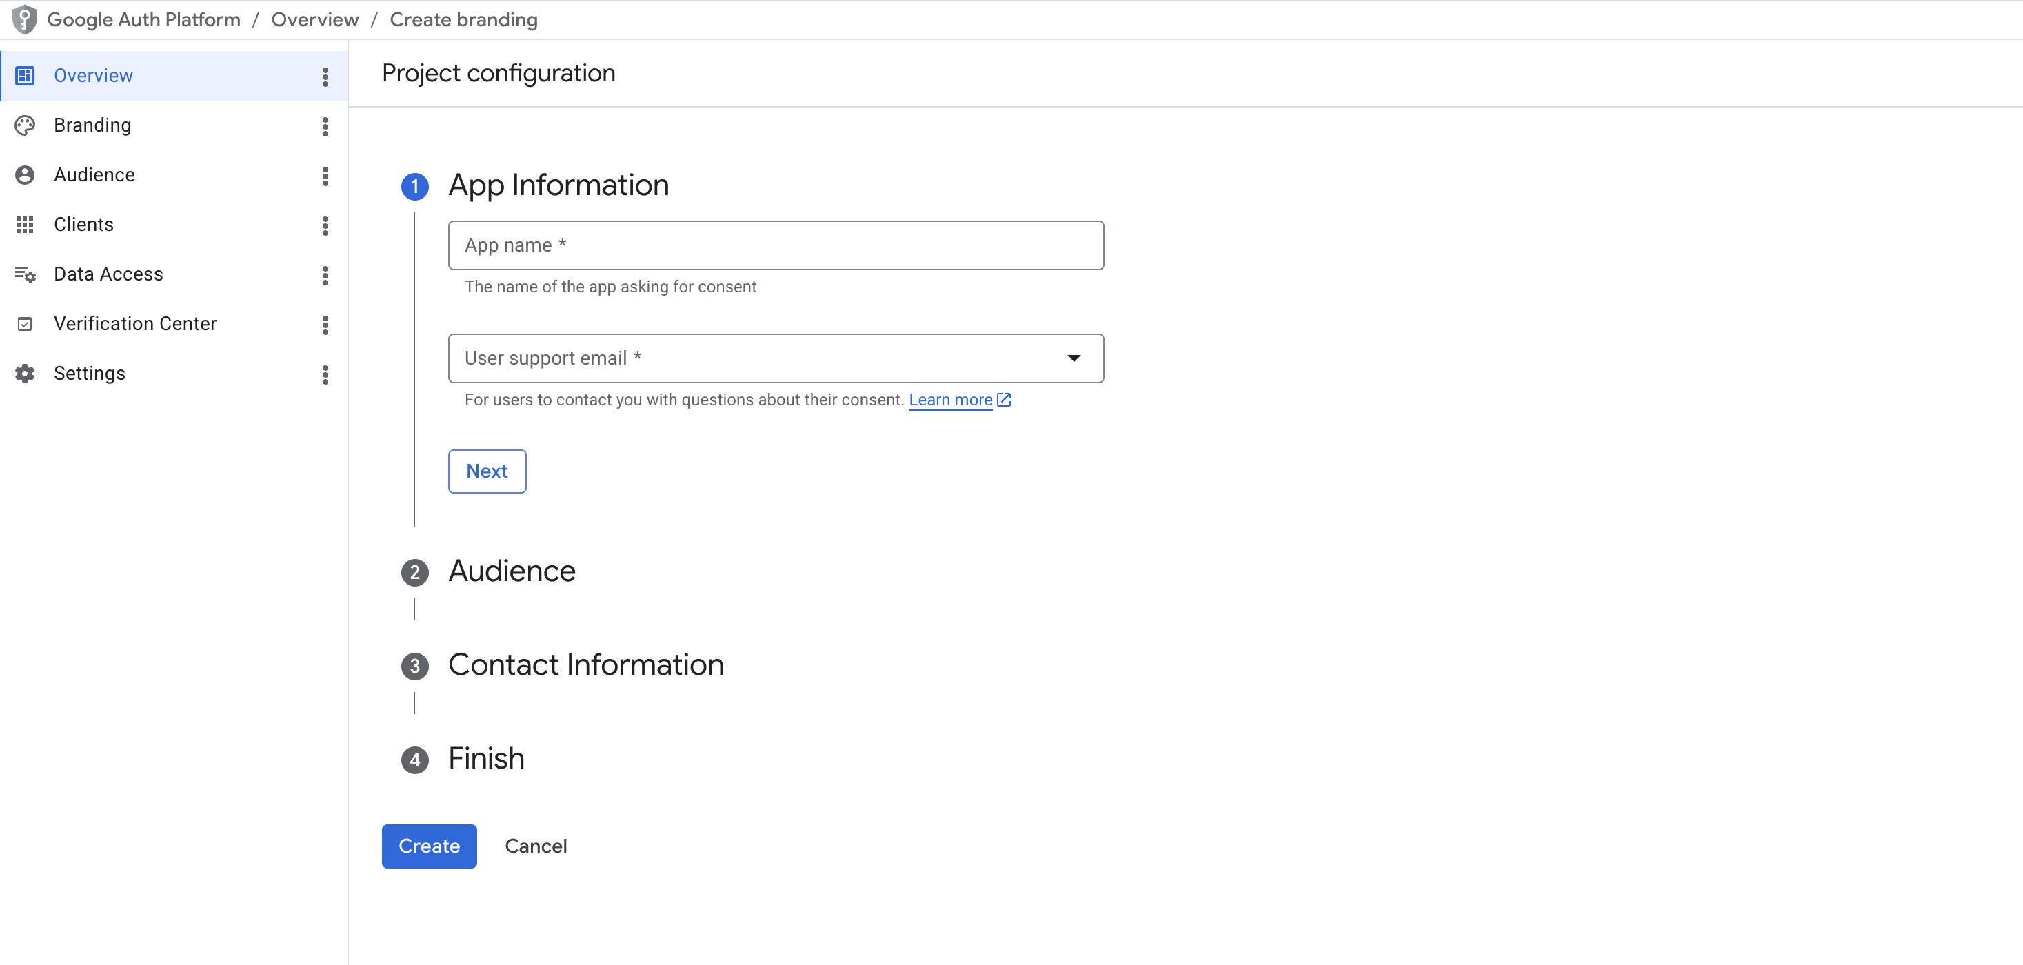This screenshot has height=965, width=2023.
Task: Open Settings from the sidebar
Action: [x=174, y=374]
